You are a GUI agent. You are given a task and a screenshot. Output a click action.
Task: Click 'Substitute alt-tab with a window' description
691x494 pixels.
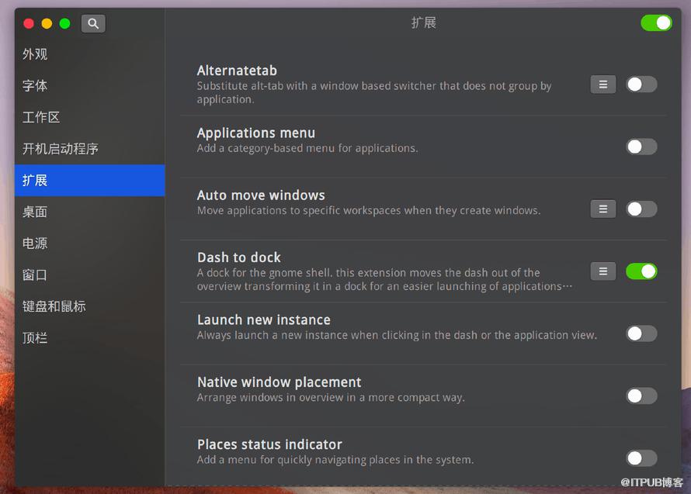[374, 92]
